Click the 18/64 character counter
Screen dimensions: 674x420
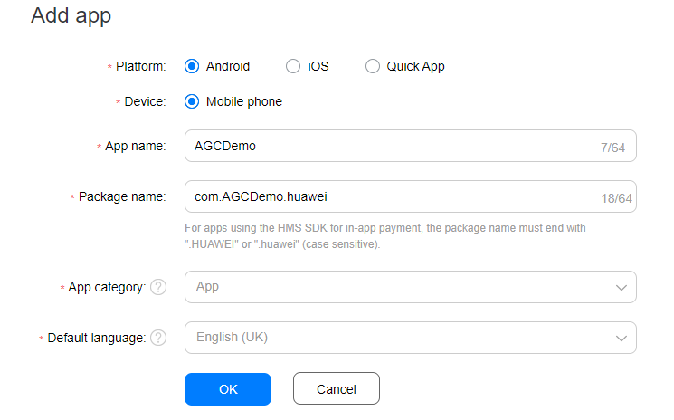pyautogui.click(x=616, y=197)
